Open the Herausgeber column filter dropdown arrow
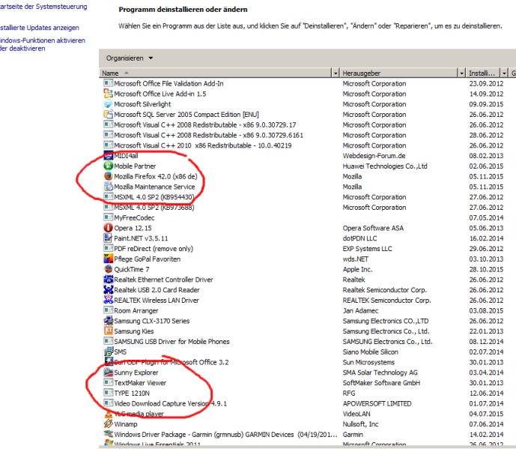516x449 pixels. [461, 73]
